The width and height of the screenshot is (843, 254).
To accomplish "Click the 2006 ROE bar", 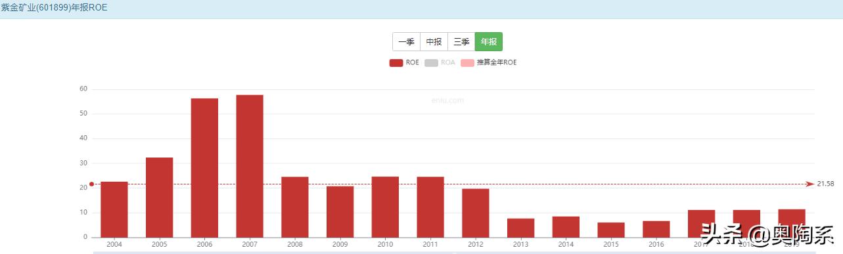I will [x=204, y=167].
